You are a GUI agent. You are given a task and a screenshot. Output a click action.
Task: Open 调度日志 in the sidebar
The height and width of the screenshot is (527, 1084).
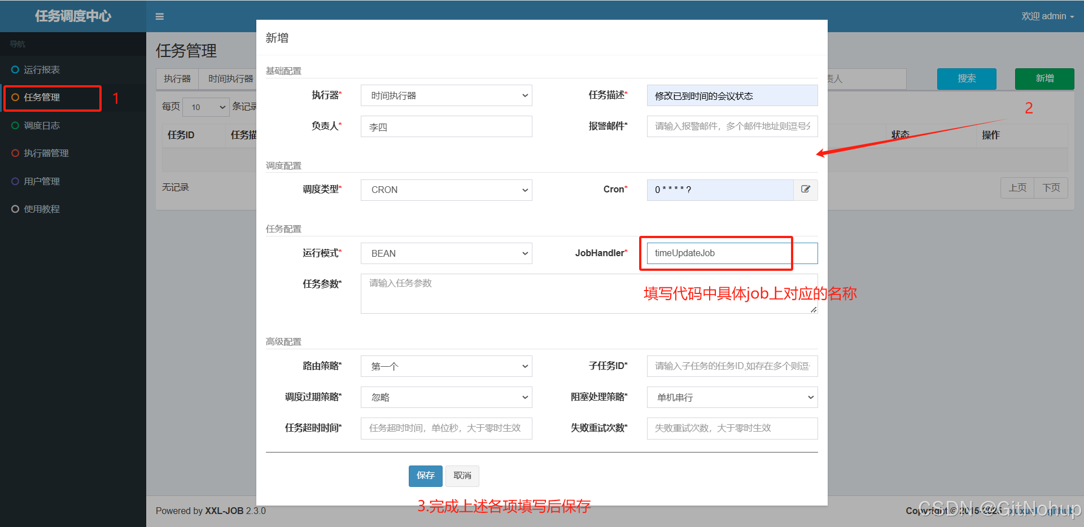(73, 125)
